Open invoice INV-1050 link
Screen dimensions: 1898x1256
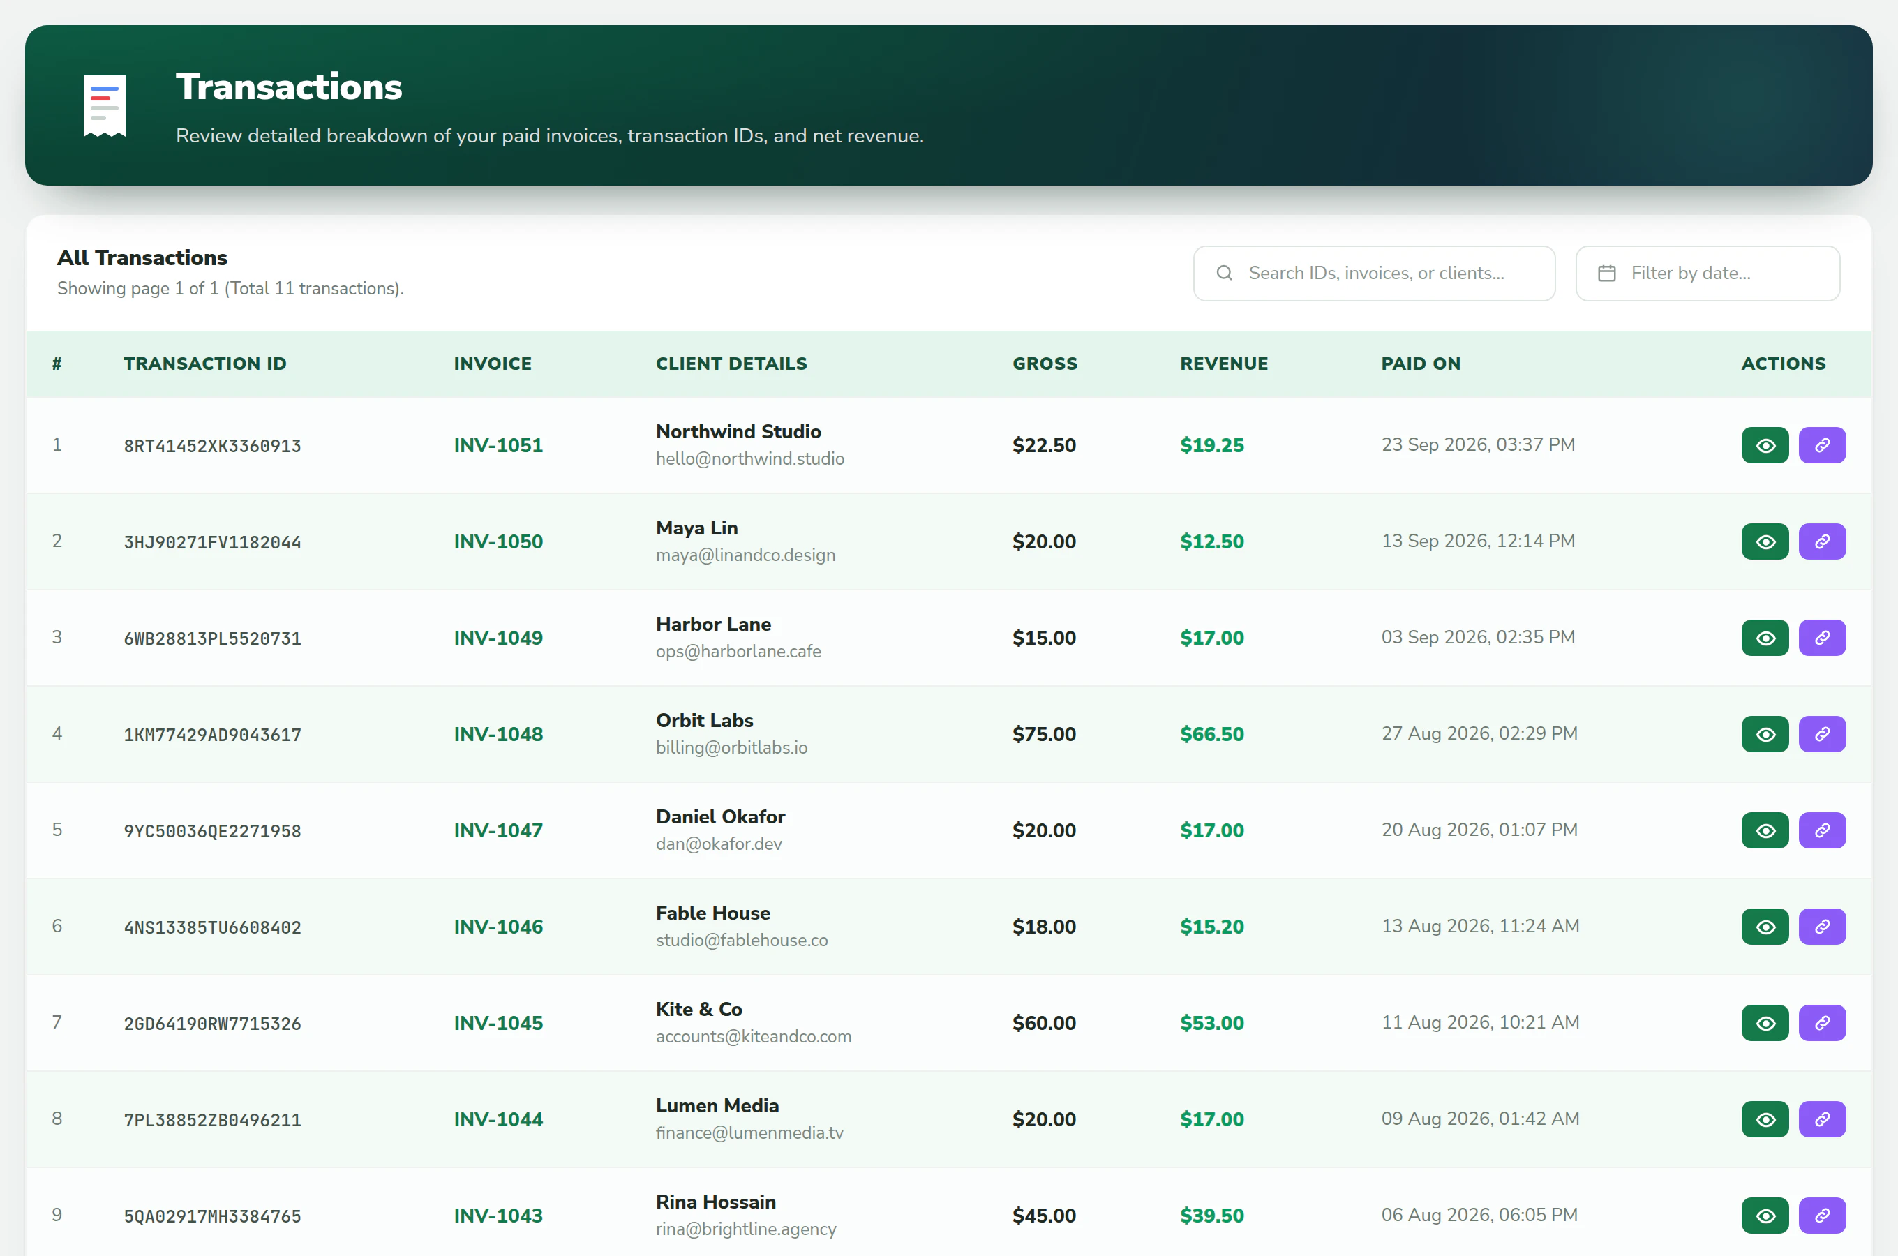point(498,541)
